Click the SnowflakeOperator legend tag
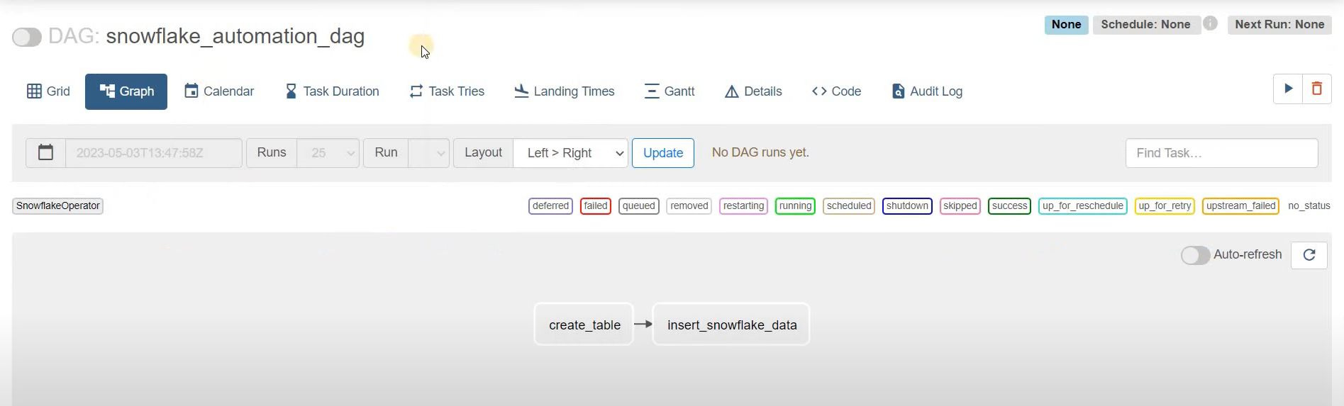This screenshot has height=406, width=1344. tap(58, 206)
